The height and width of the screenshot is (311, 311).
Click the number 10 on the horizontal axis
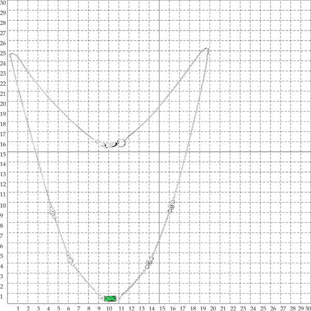click(109, 308)
